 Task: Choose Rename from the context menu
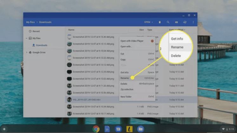coord(124,78)
